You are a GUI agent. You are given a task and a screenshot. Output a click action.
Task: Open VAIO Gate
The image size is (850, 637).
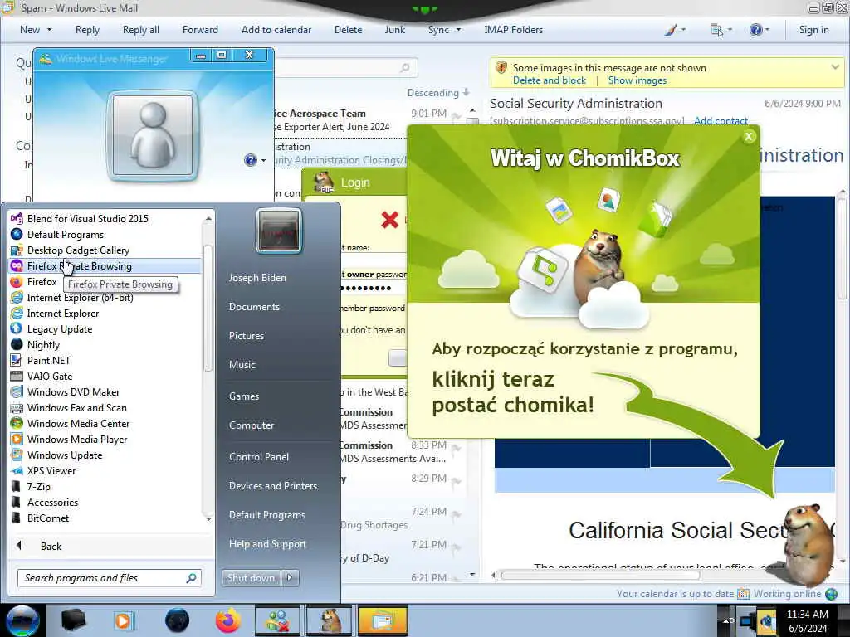point(49,376)
